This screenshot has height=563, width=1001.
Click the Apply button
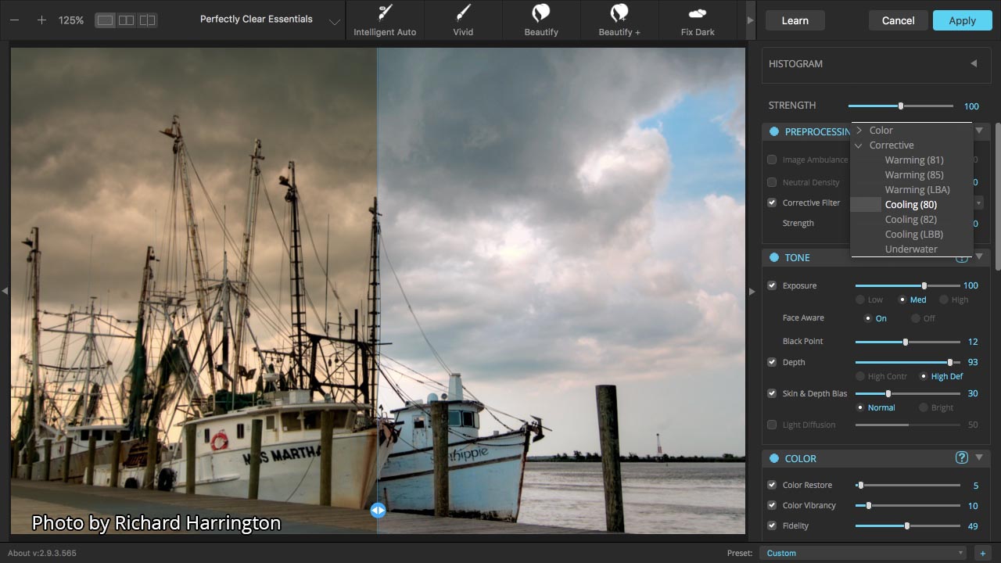pyautogui.click(x=962, y=20)
